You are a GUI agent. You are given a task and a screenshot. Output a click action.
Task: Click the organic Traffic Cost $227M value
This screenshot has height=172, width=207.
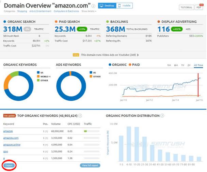(x=36, y=46)
